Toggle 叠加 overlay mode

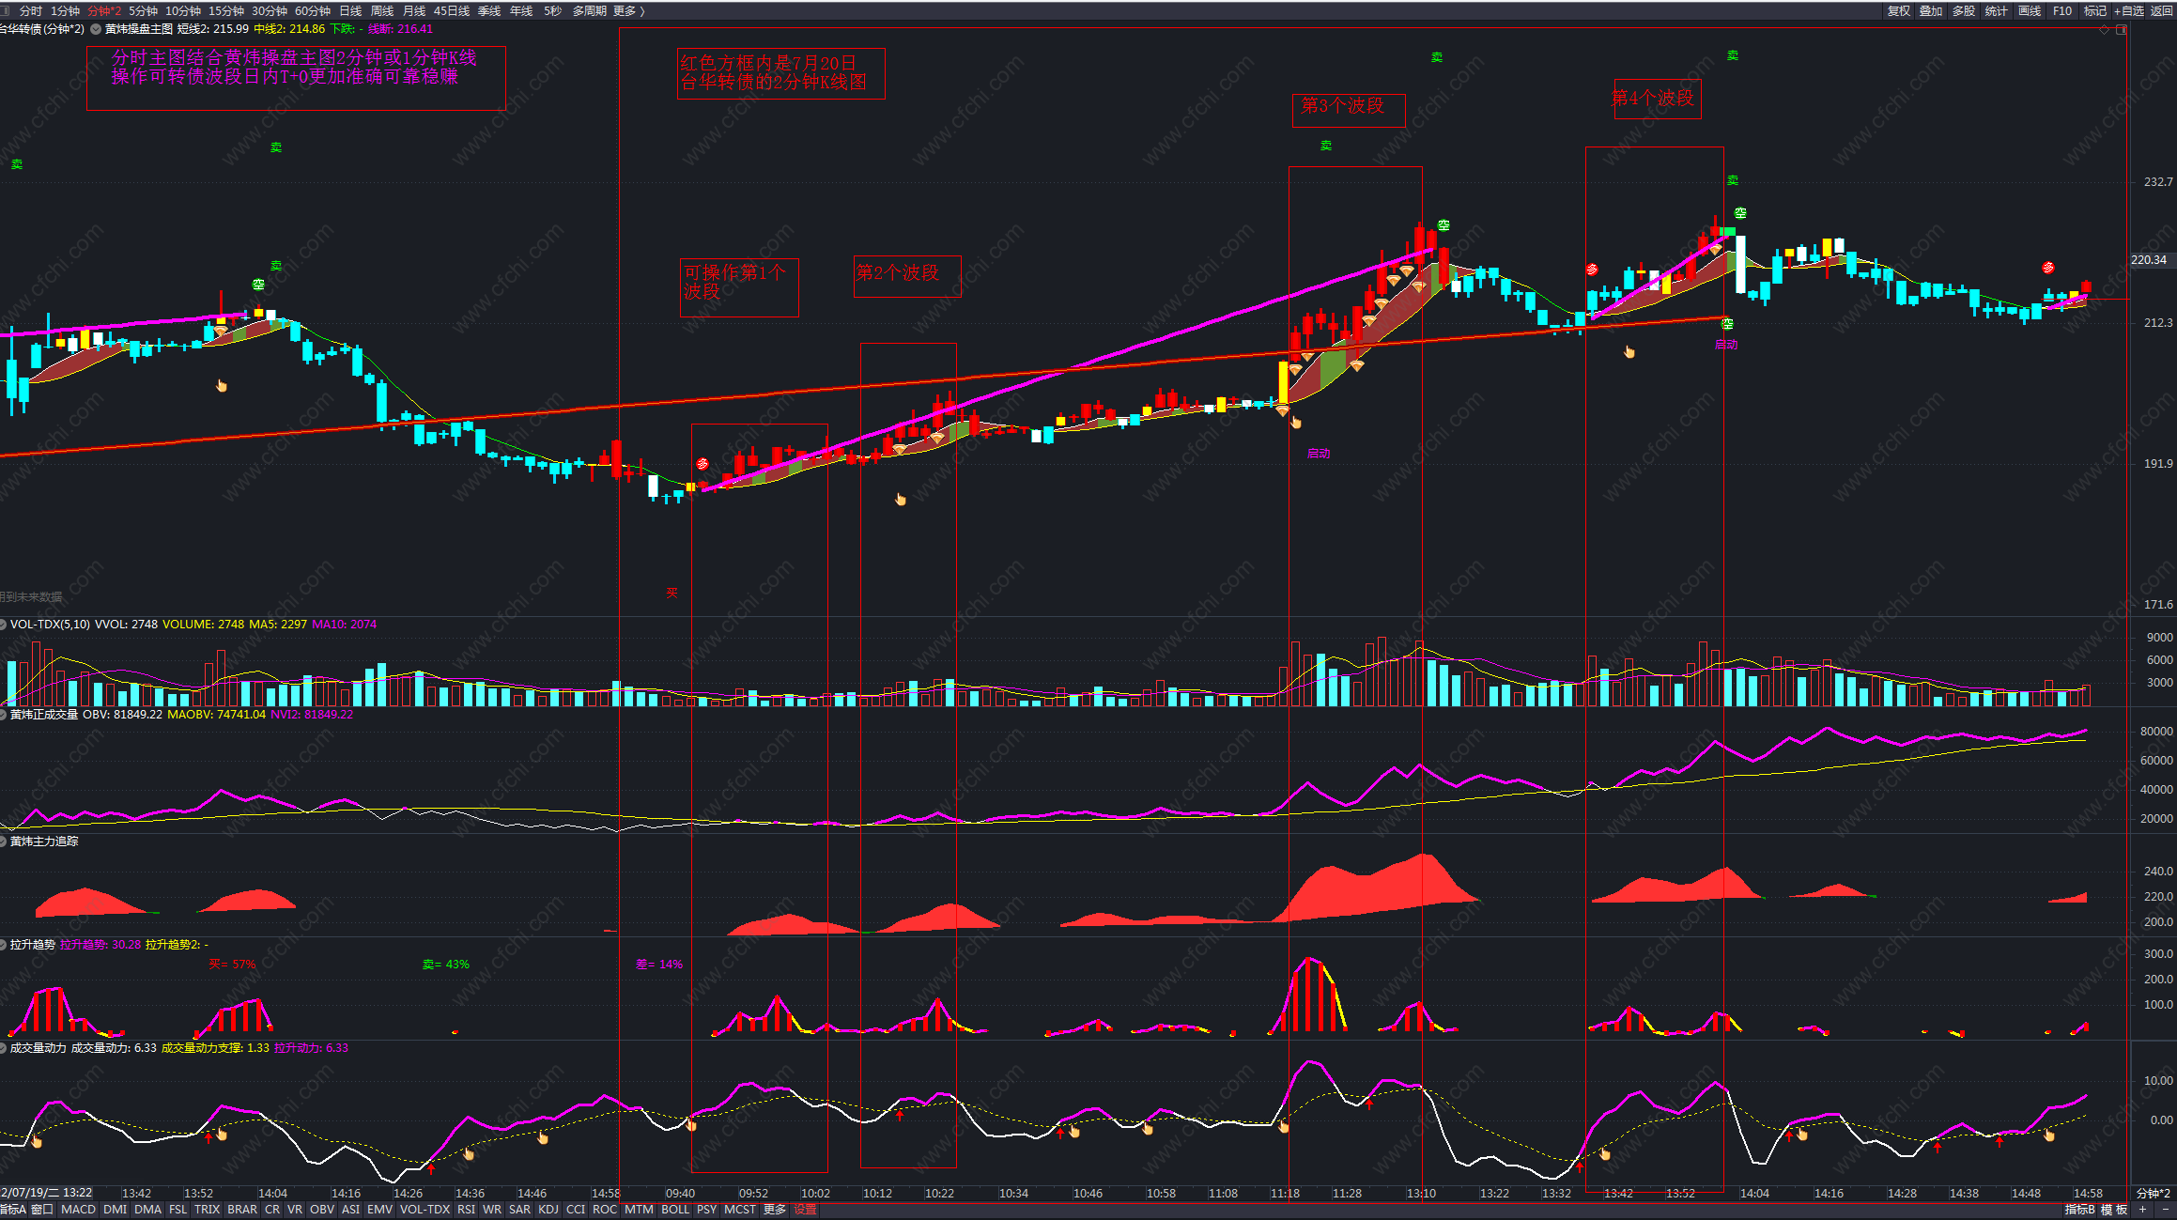click(x=1930, y=11)
